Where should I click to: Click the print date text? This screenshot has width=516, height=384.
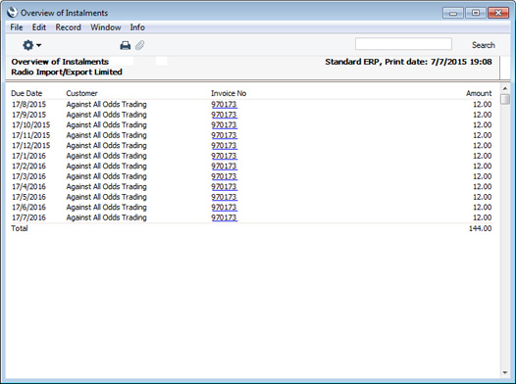click(408, 62)
